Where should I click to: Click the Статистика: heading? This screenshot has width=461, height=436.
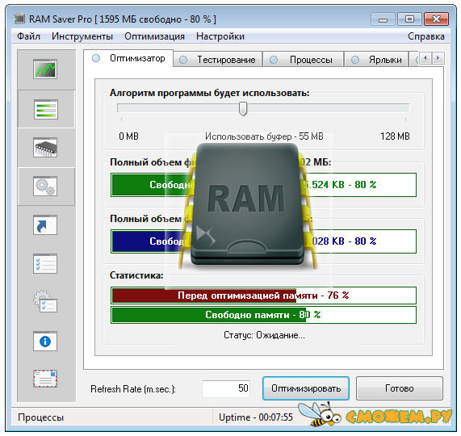(x=136, y=275)
